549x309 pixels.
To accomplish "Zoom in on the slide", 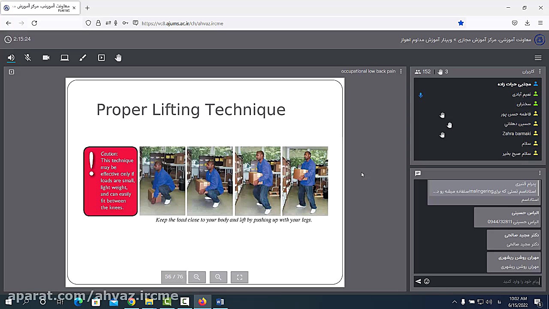I will [x=197, y=277].
